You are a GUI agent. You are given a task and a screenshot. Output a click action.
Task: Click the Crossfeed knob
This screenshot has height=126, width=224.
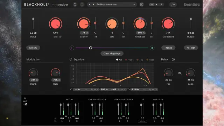(x=168, y=24)
